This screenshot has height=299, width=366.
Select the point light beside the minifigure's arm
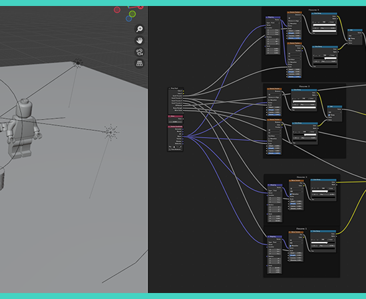111,132
